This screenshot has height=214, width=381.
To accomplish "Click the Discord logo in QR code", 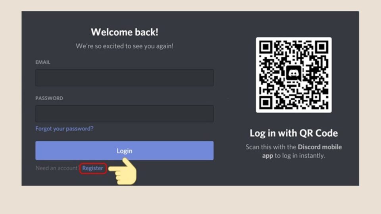I will tap(294, 73).
